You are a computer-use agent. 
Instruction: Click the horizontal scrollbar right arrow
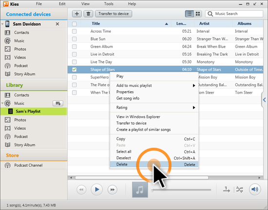[x=259, y=178]
